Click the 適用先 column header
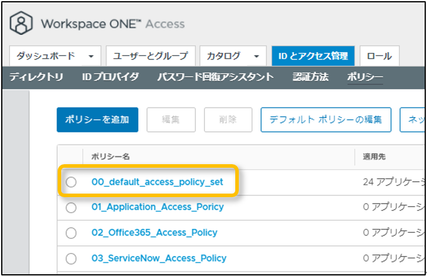This screenshot has width=427, height=276. [374, 157]
